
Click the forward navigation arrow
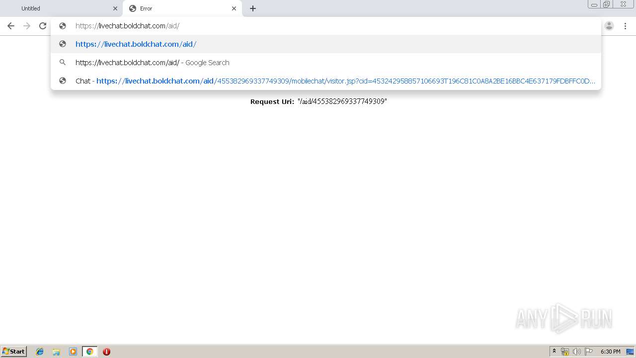click(x=27, y=26)
